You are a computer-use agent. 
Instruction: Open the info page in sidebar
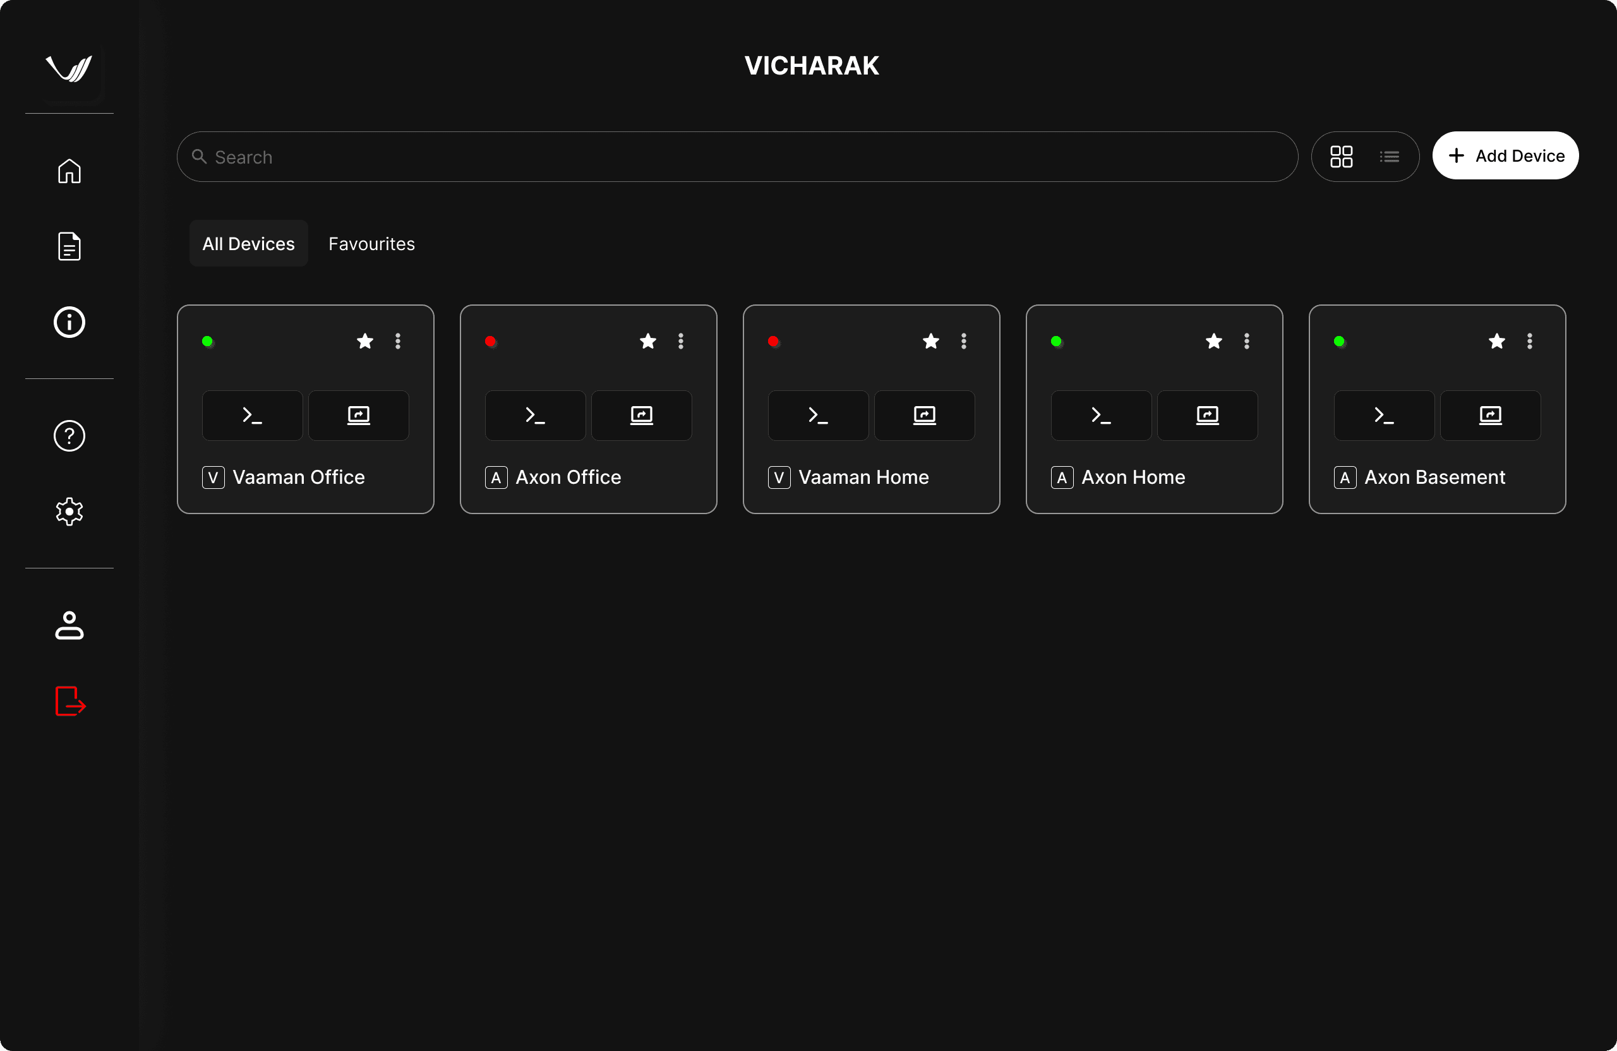pos(69,322)
